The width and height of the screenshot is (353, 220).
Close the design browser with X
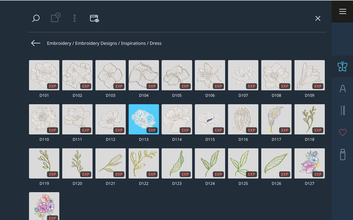318,18
